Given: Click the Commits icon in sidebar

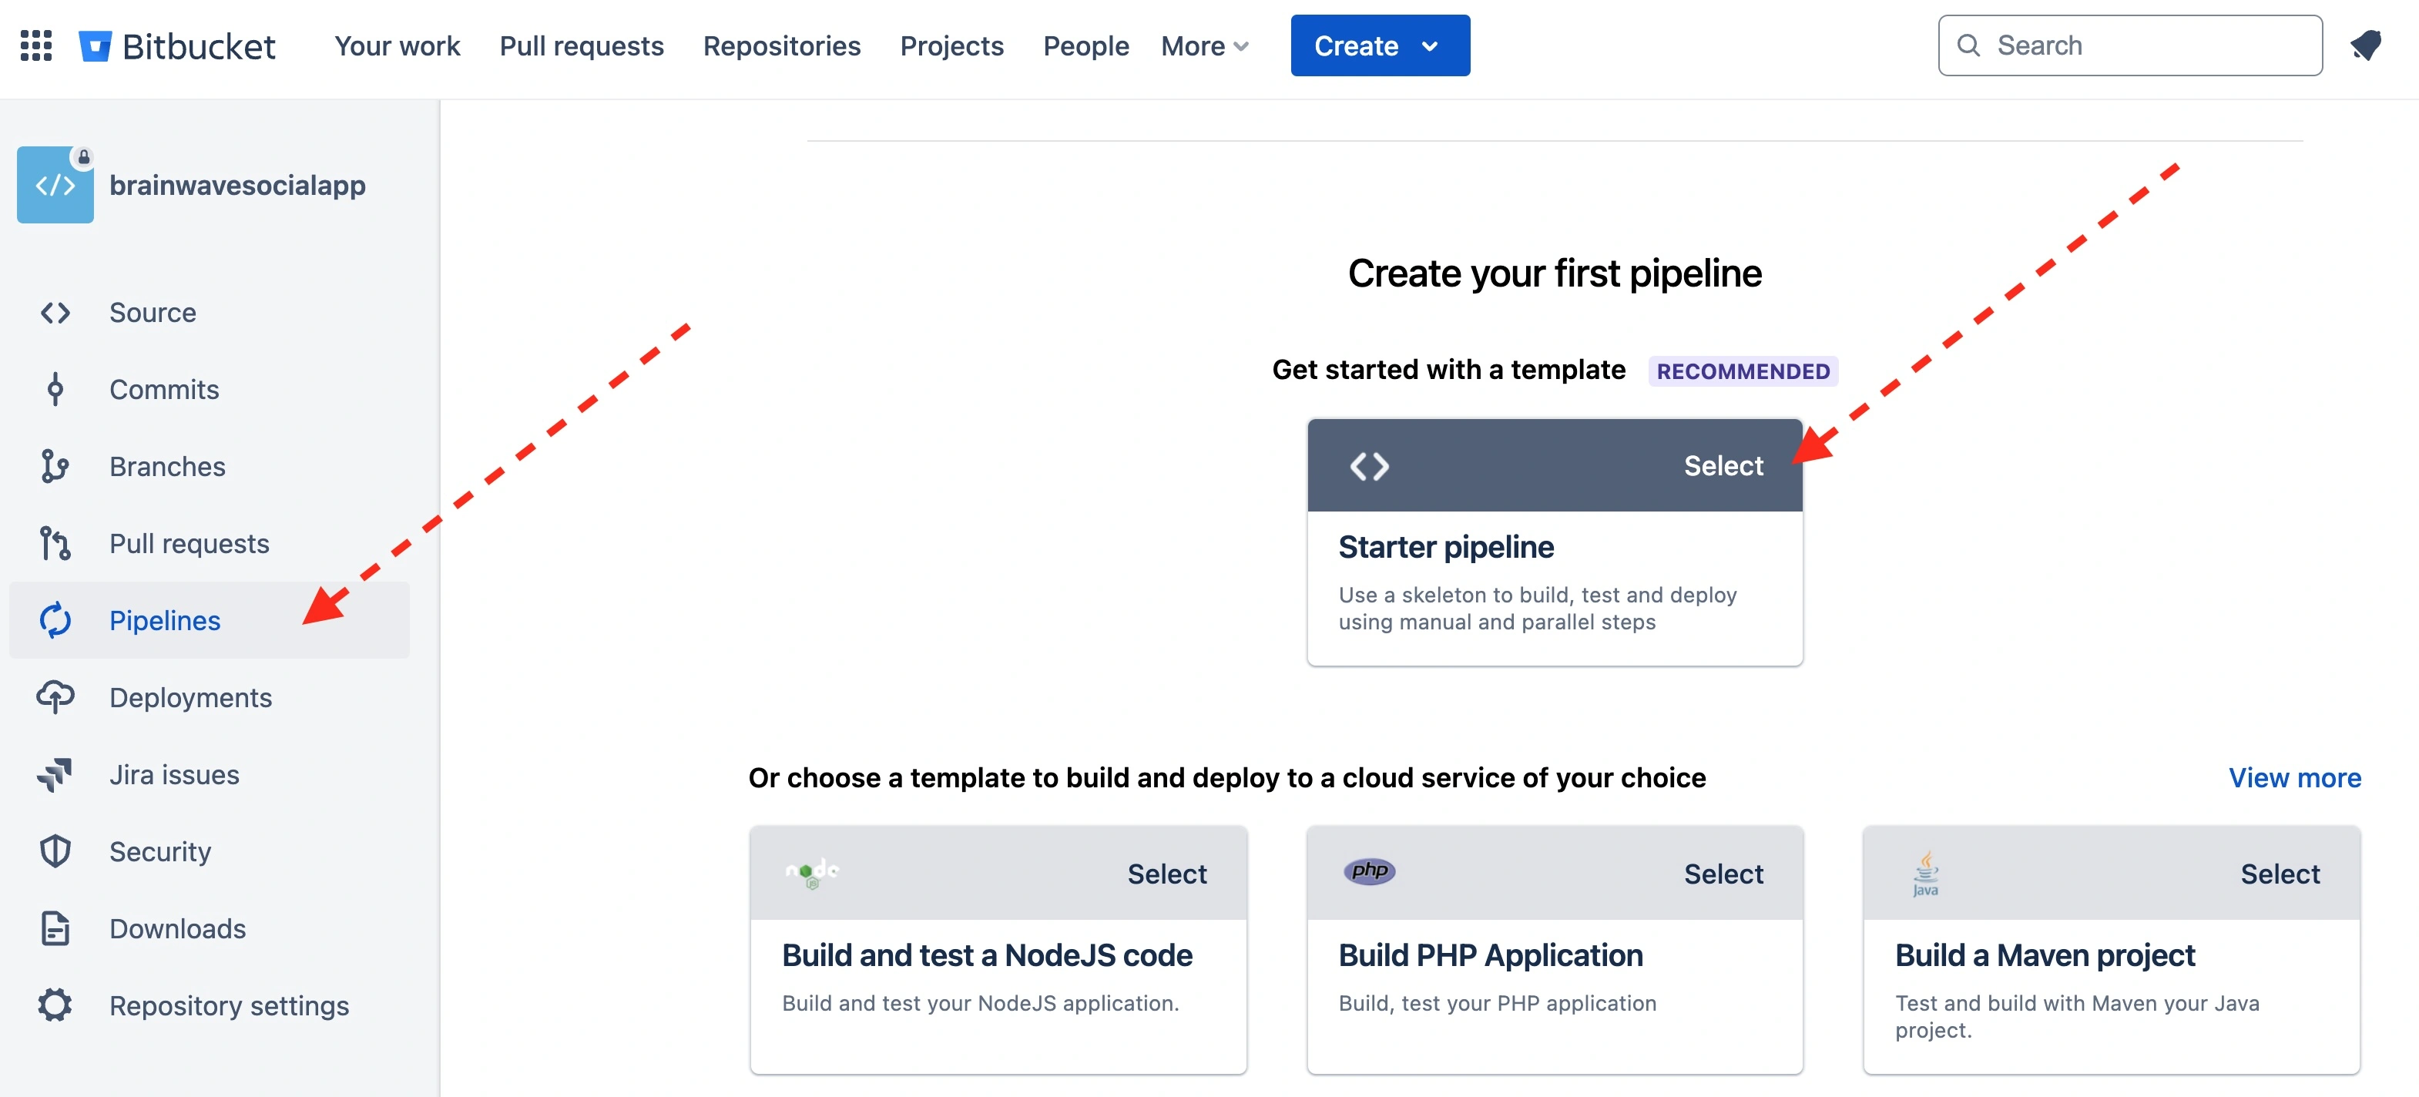Looking at the screenshot, I should coord(55,390).
